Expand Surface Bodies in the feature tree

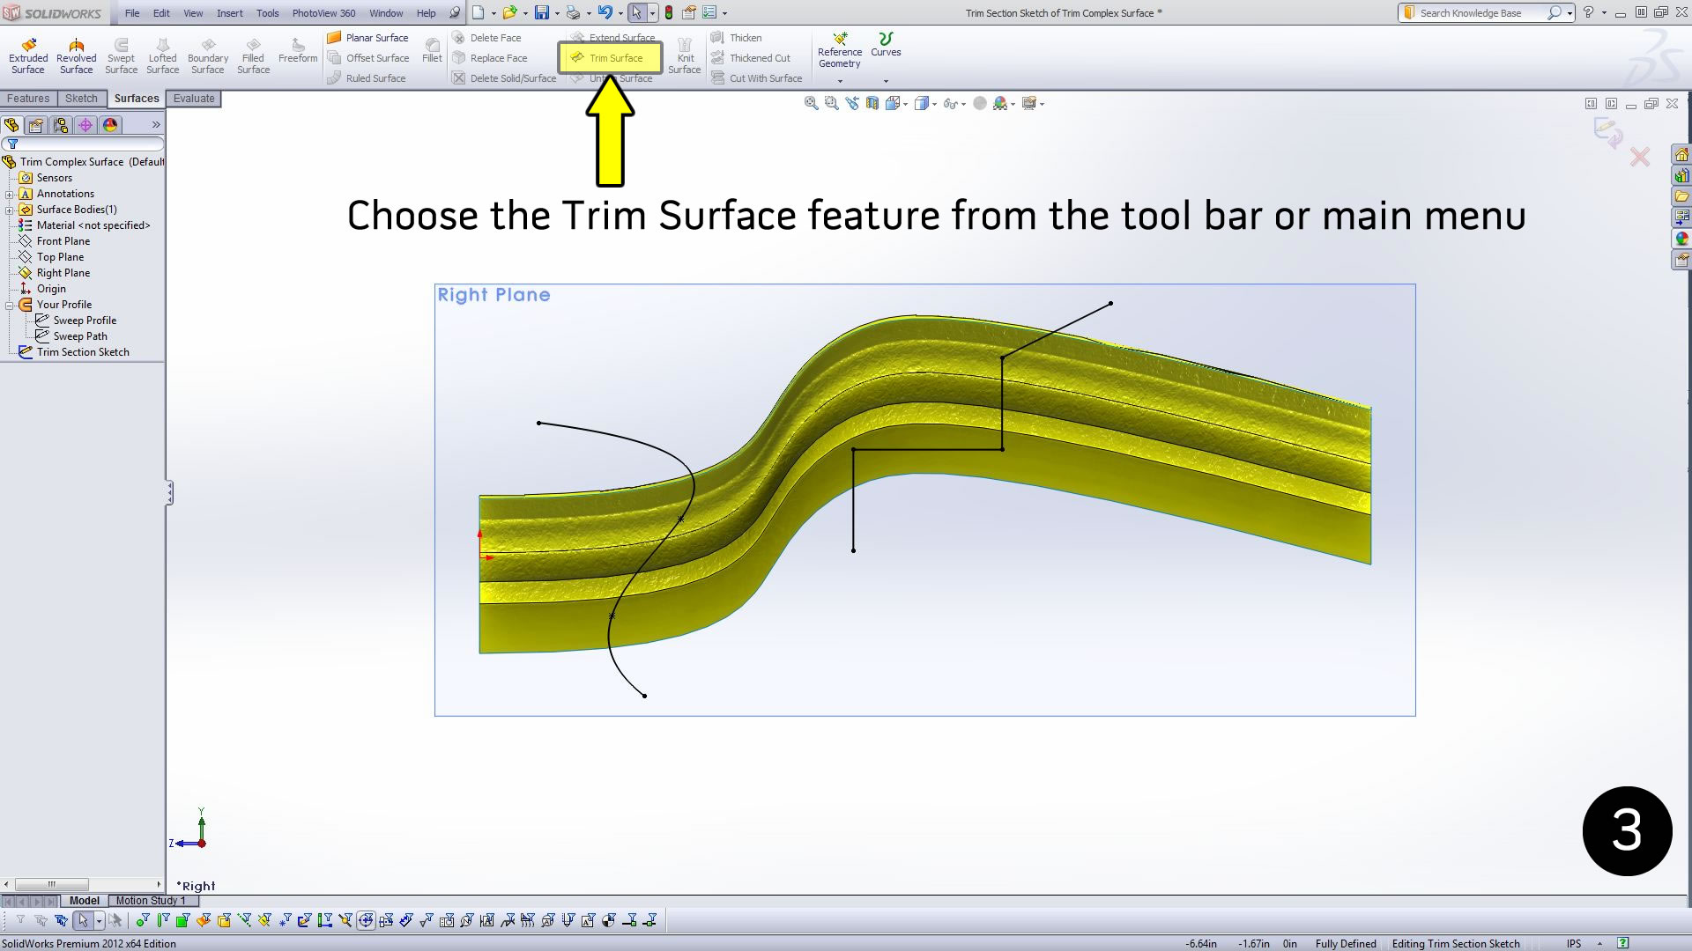point(10,209)
